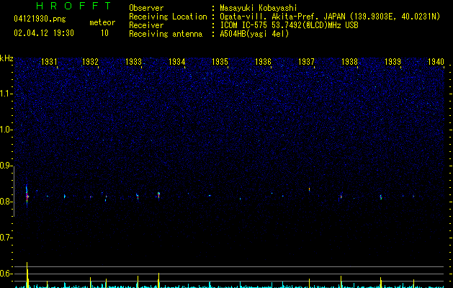The width and height of the screenshot is (453, 288).
Task: Click the 1937 time marker
Action: pyautogui.click(x=306, y=62)
